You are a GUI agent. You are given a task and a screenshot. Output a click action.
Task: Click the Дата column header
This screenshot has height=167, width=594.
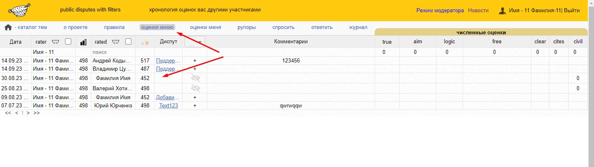click(x=16, y=42)
